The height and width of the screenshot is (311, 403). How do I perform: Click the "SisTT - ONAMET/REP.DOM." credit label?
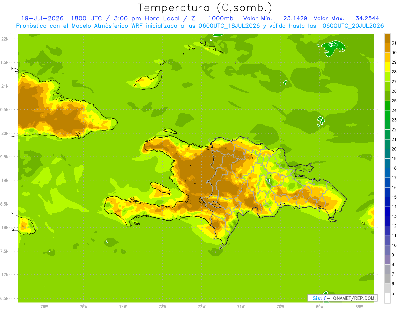point(342,298)
